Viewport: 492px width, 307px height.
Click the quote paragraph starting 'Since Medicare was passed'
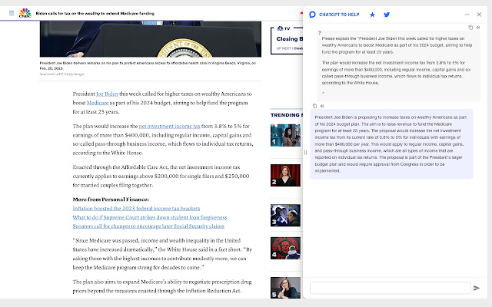pos(162,254)
